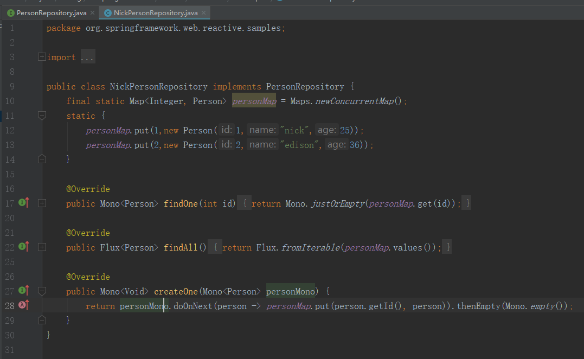Screen dimensions: 584x359
Task: Click the highlighted personMap declaration on line 10
Action: pyautogui.click(x=254, y=101)
